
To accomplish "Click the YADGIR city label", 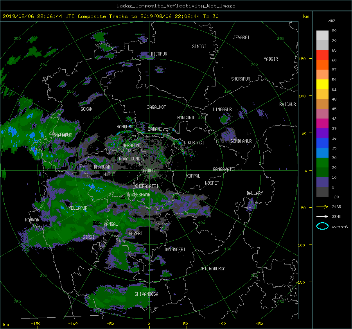I will (271, 59).
